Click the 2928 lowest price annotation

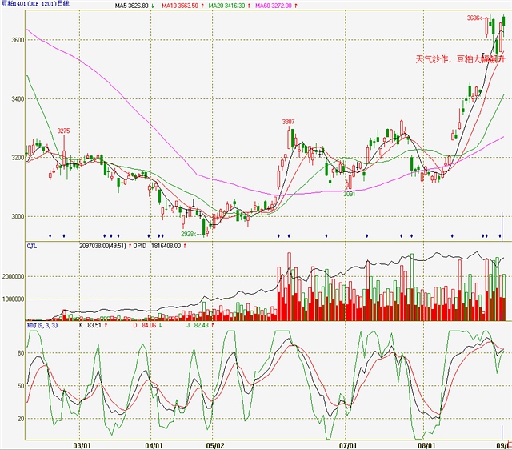(x=187, y=234)
